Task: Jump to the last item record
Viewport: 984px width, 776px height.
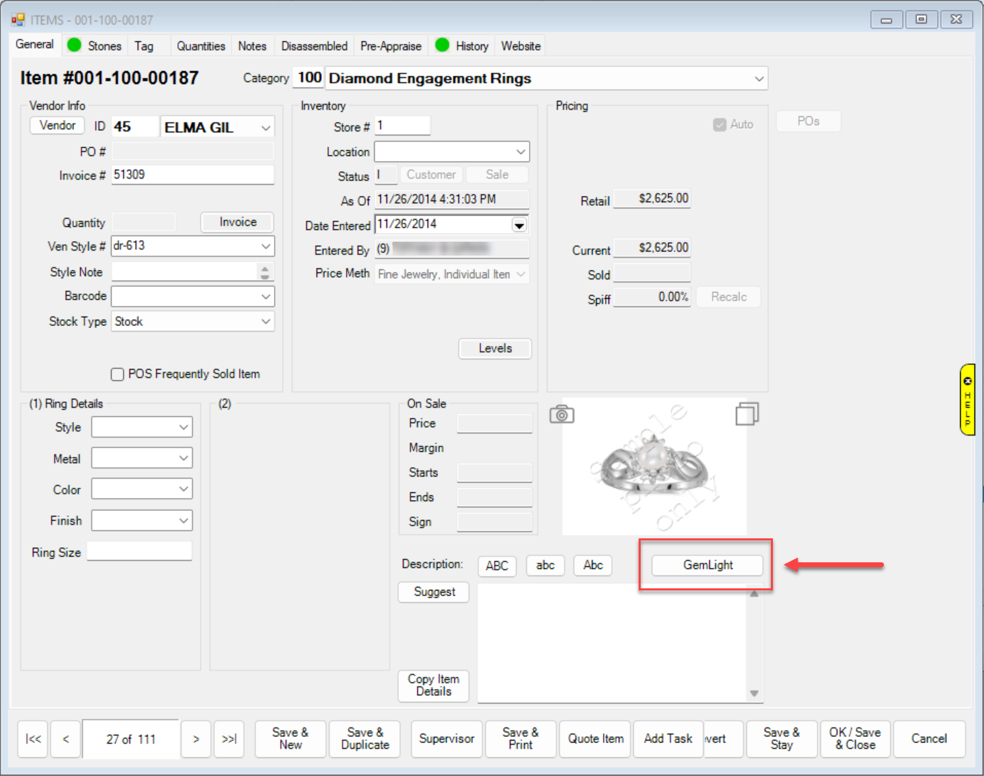Action: pyautogui.click(x=229, y=738)
